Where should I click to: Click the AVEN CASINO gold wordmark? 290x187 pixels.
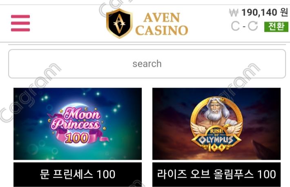(162, 24)
